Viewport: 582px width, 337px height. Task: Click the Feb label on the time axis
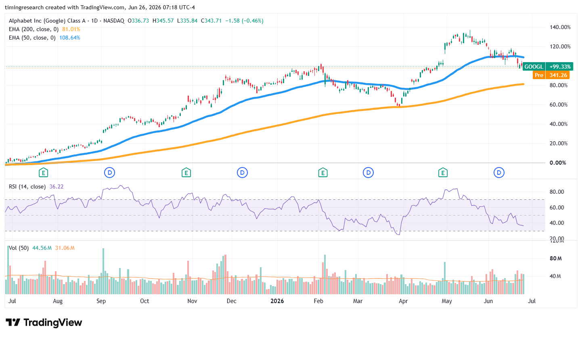[x=318, y=301]
